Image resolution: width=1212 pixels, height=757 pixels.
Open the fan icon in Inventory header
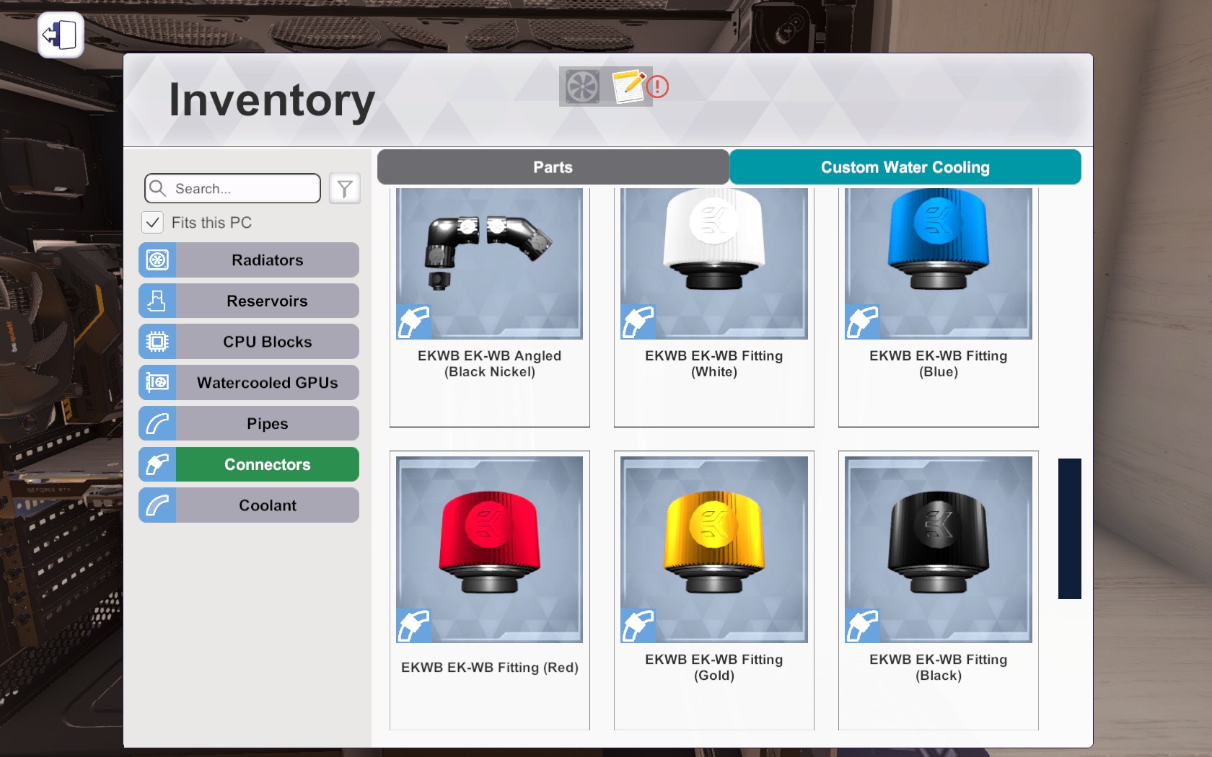[x=582, y=87]
